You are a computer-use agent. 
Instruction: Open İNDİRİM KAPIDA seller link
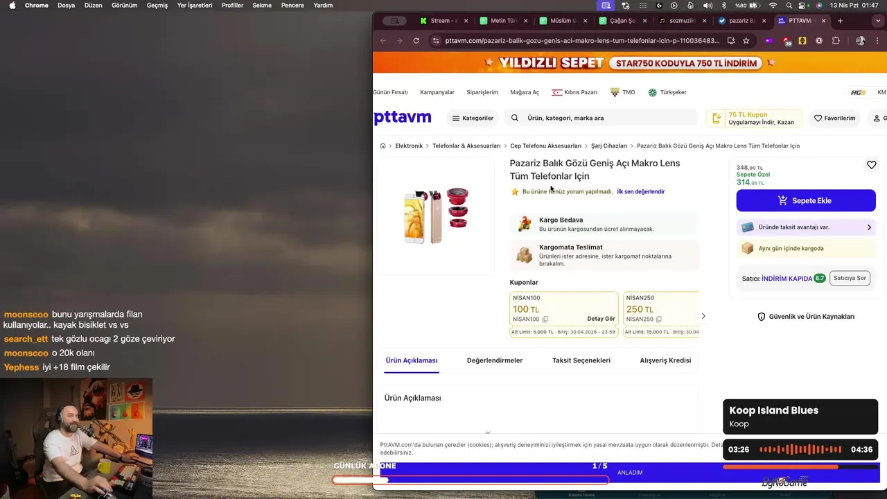787,279
